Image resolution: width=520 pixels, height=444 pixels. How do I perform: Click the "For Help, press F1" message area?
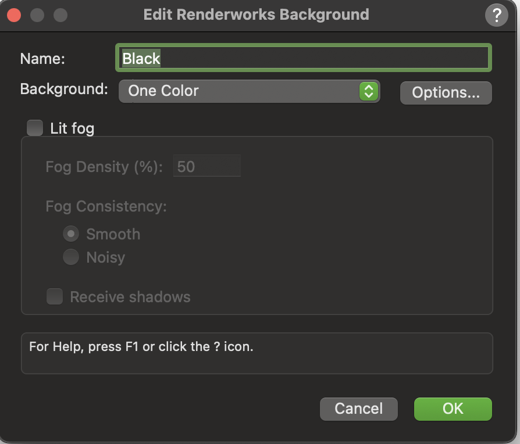pos(257,353)
